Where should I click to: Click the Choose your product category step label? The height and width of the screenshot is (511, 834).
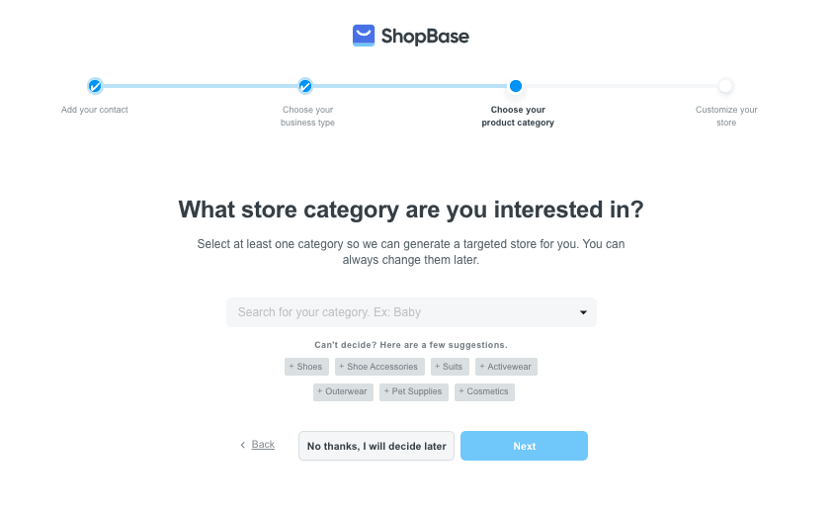(x=518, y=116)
